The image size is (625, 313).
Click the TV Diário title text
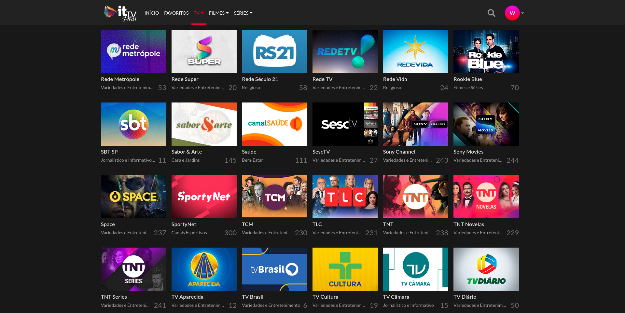[465, 297]
